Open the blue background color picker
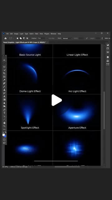 pos(5,136)
